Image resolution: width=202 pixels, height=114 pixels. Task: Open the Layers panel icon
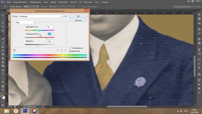coord(199,89)
